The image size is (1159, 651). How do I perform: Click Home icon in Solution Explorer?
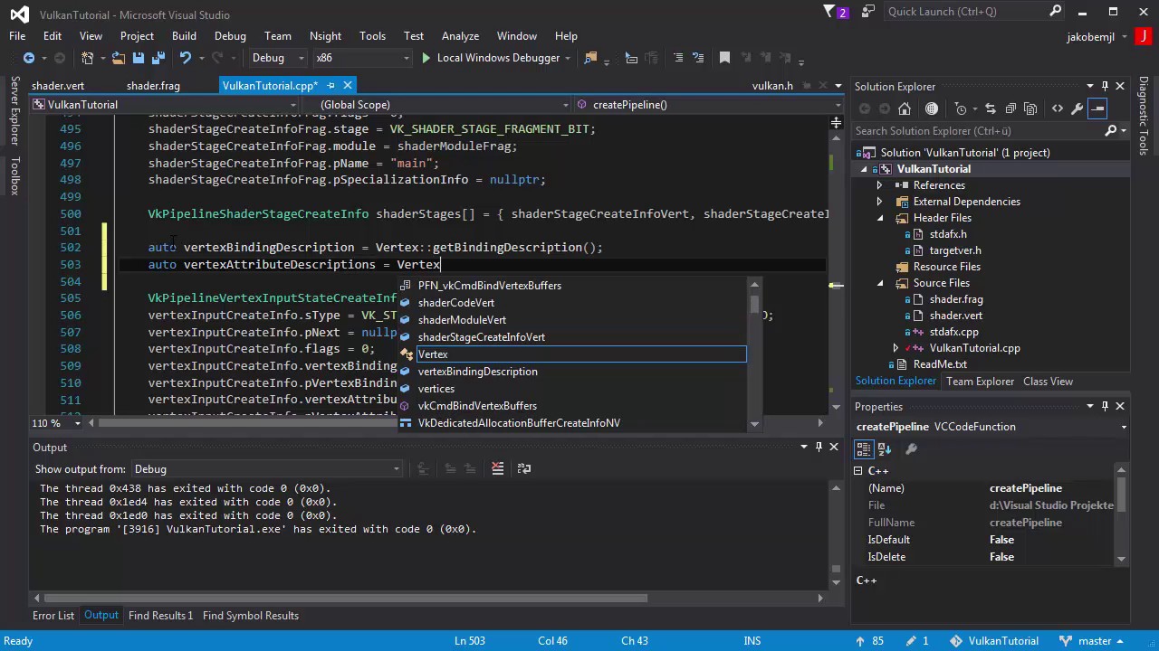coord(905,108)
